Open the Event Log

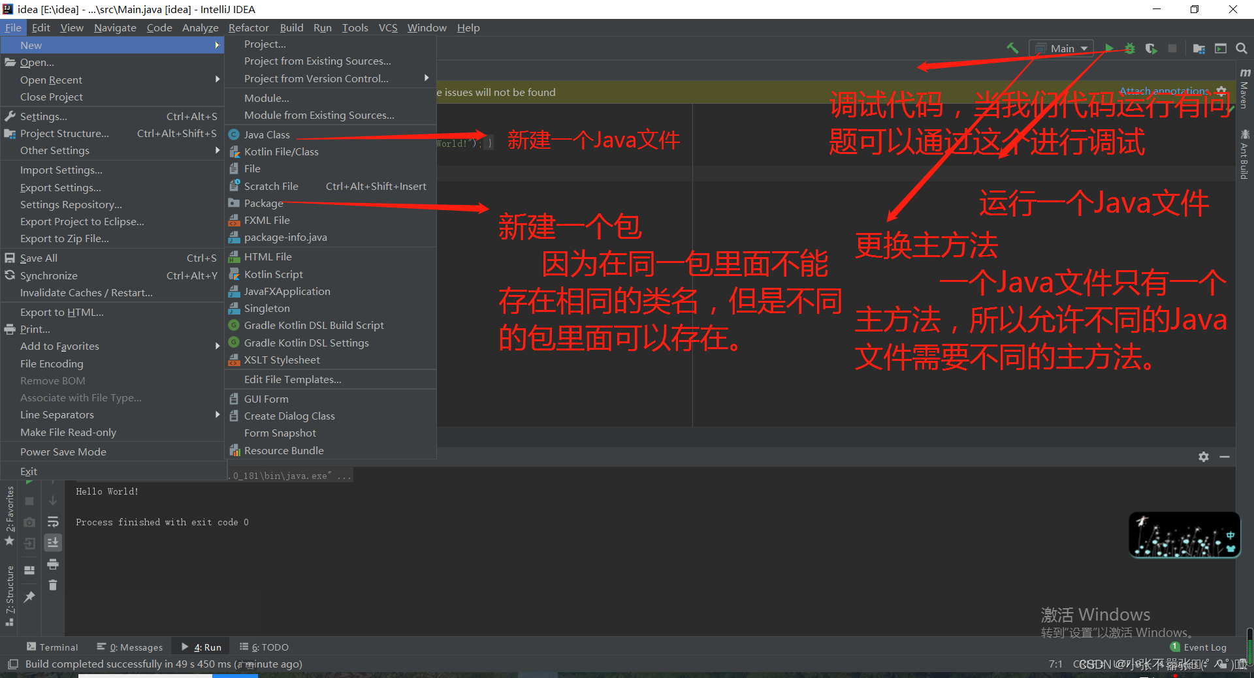(1198, 647)
